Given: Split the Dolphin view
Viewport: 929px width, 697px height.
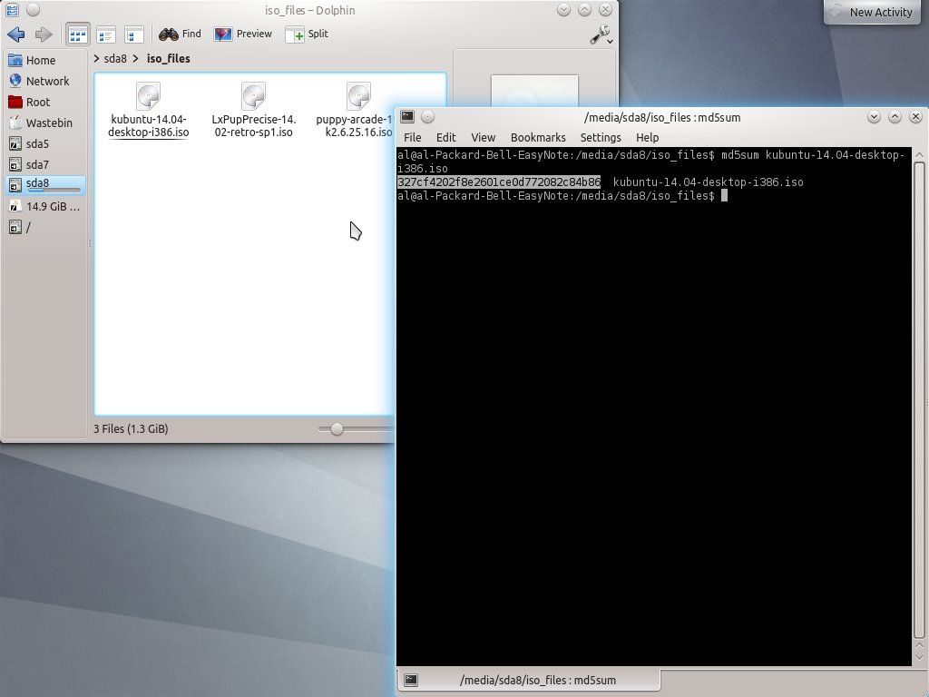Looking at the screenshot, I should [307, 34].
